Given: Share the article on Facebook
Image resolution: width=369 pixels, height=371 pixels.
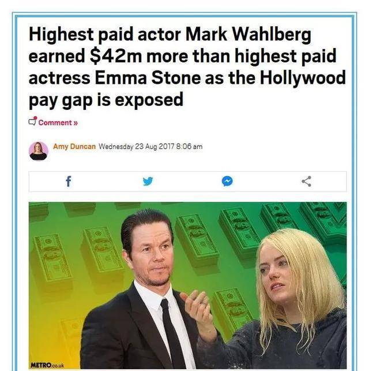Looking at the screenshot, I should coord(69,181).
